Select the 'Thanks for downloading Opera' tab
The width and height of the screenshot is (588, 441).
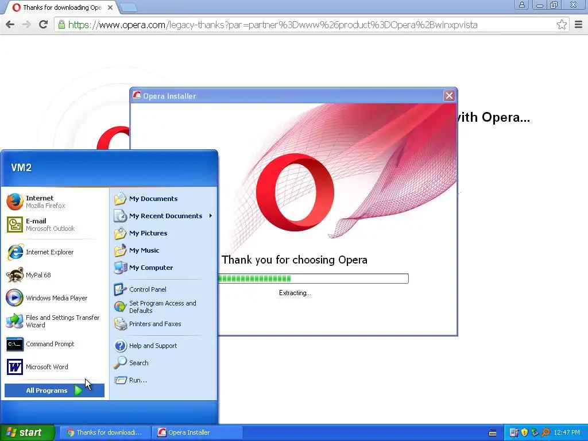[62, 7]
